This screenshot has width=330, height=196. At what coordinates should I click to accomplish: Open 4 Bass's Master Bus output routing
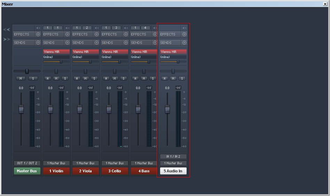[x=144, y=163]
